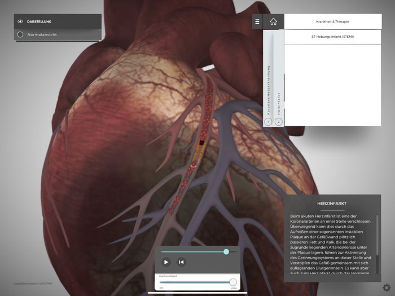Image resolution: width=395 pixels, height=296 pixels.
Task: Click CardioShowroom version label
Action: 33,284
